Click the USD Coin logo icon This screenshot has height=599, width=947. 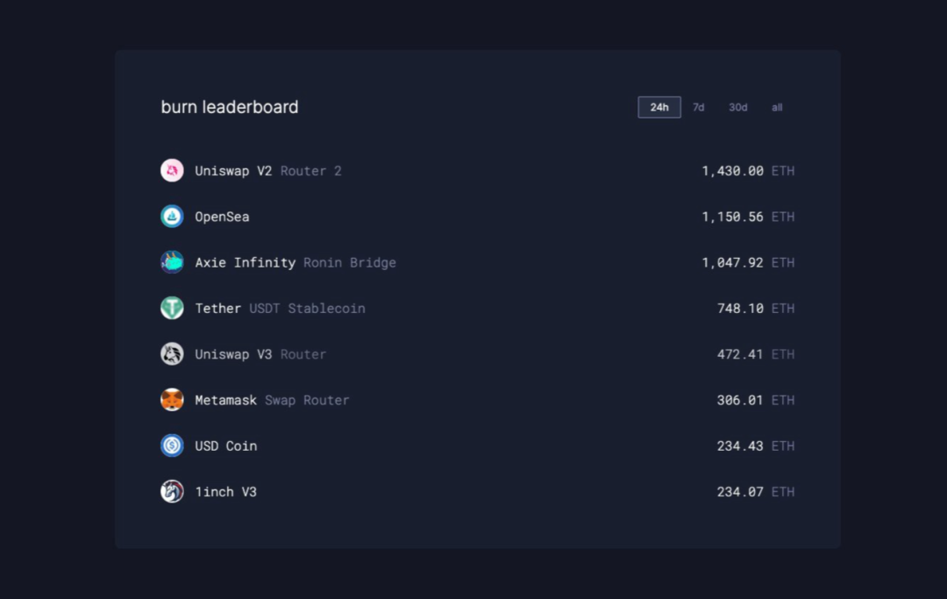pyautogui.click(x=172, y=446)
